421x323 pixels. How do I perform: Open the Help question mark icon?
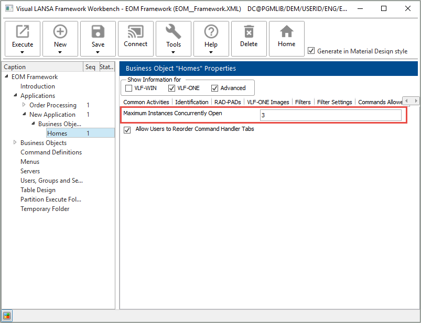[211, 32]
